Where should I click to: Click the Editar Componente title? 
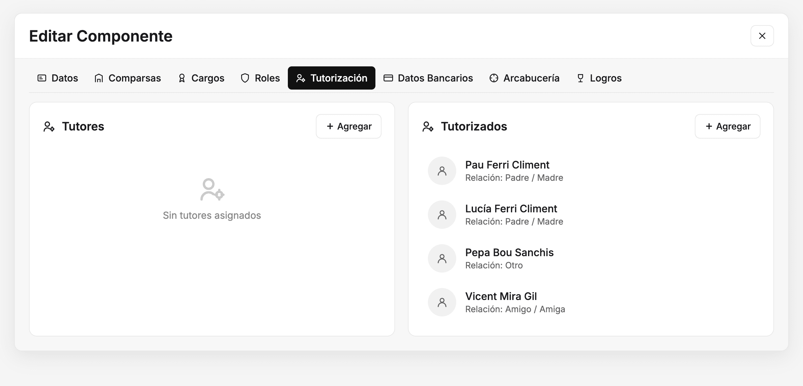(101, 36)
